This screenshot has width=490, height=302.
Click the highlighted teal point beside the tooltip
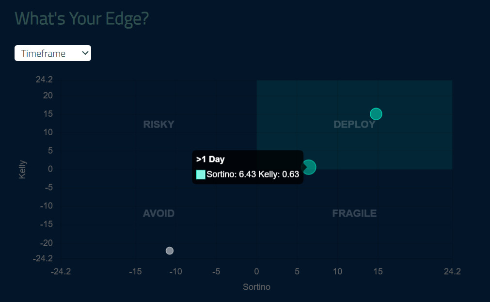(309, 167)
